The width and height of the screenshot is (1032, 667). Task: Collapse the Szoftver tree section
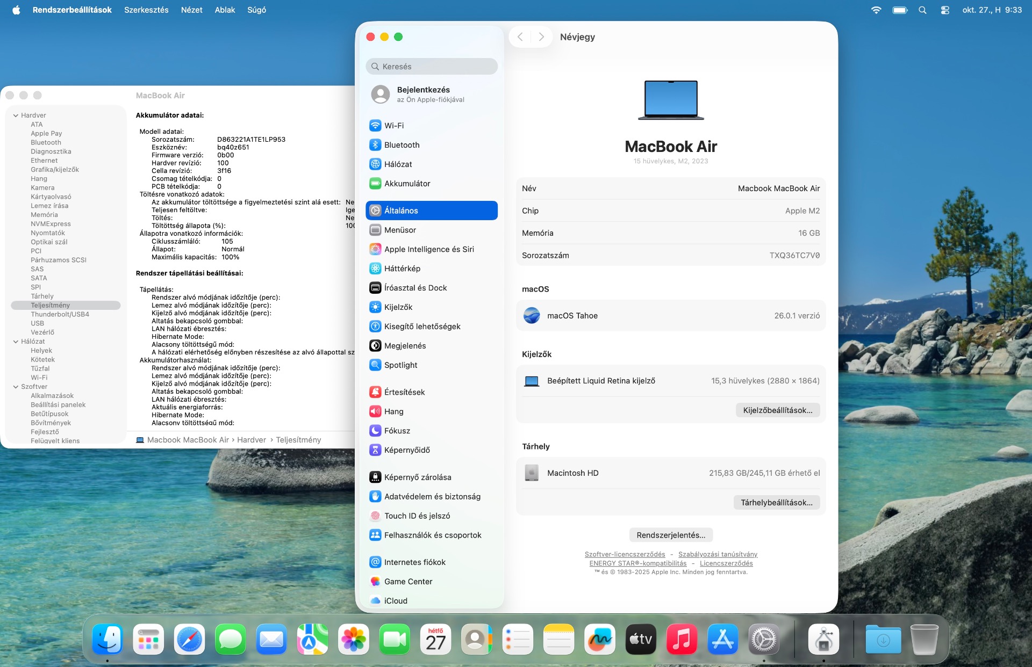(16, 387)
